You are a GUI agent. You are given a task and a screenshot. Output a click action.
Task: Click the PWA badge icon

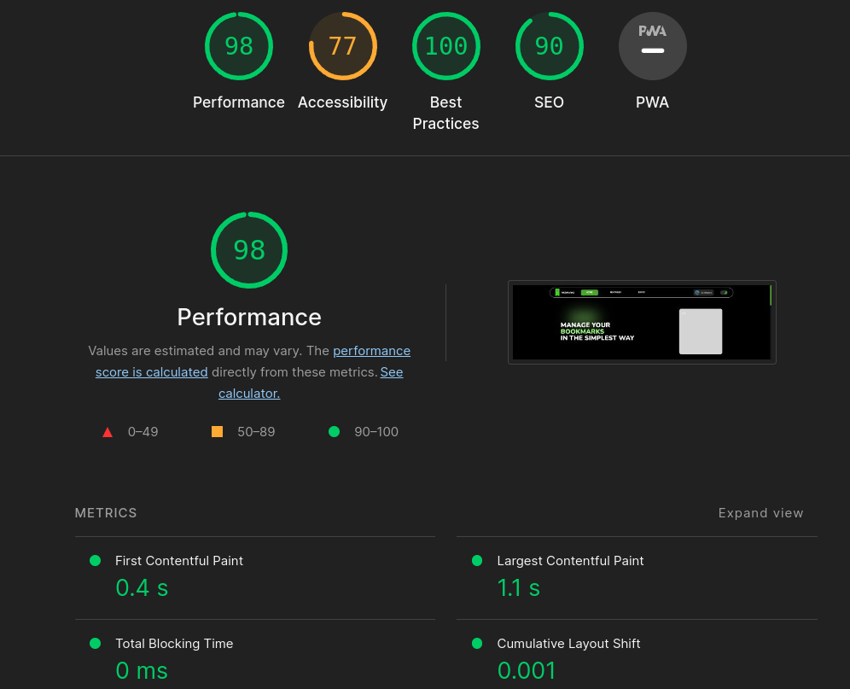click(x=652, y=46)
